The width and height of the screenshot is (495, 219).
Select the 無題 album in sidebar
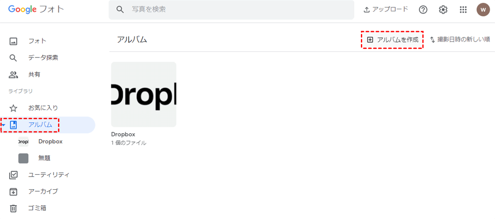(x=44, y=158)
